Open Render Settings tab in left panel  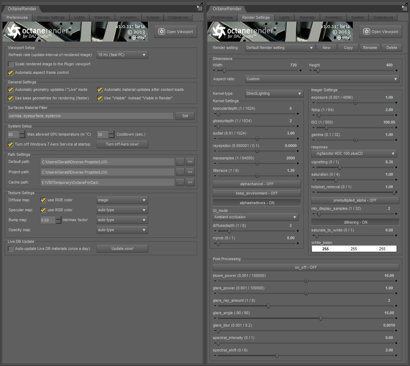click(51, 17)
